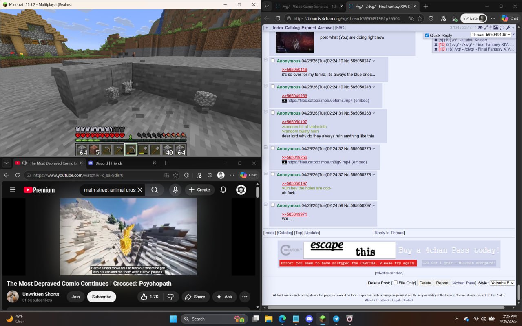Viewport: 522px width, 326px height.
Task: Open the 4chan Catalog link in header
Action: pyautogui.click(x=292, y=28)
